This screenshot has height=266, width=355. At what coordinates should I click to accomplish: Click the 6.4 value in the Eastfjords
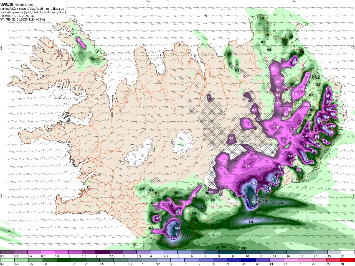(x=325, y=128)
